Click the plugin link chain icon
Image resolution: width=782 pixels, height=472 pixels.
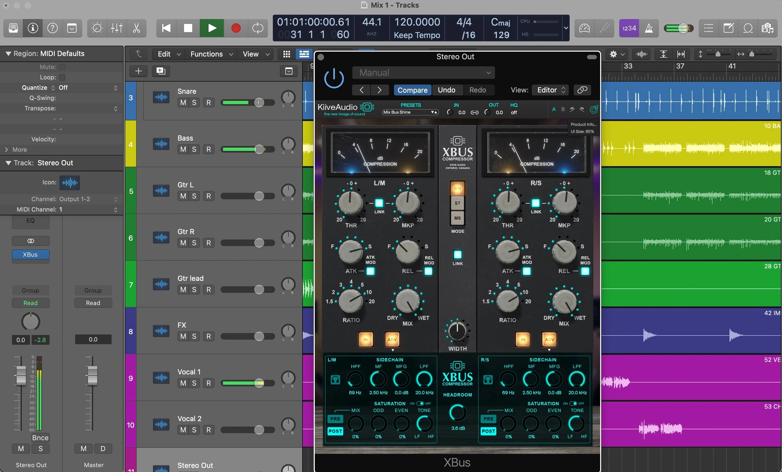pos(582,90)
